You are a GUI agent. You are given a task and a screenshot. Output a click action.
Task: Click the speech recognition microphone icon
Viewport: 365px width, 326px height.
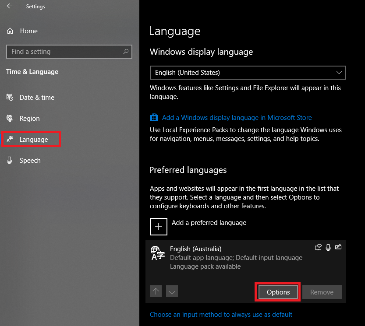pyautogui.click(x=328, y=247)
